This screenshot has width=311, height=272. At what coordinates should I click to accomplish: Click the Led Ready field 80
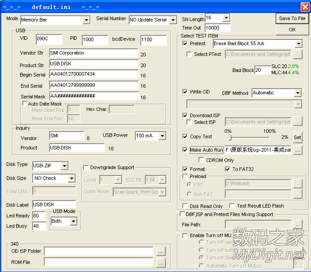pyautogui.click(x=39, y=216)
